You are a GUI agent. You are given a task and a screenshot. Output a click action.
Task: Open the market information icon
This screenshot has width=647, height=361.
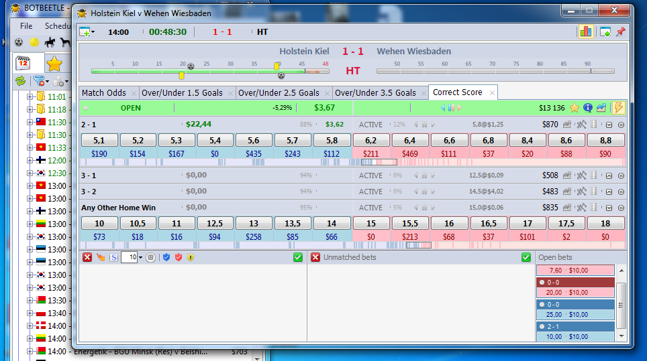pyautogui.click(x=588, y=108)
